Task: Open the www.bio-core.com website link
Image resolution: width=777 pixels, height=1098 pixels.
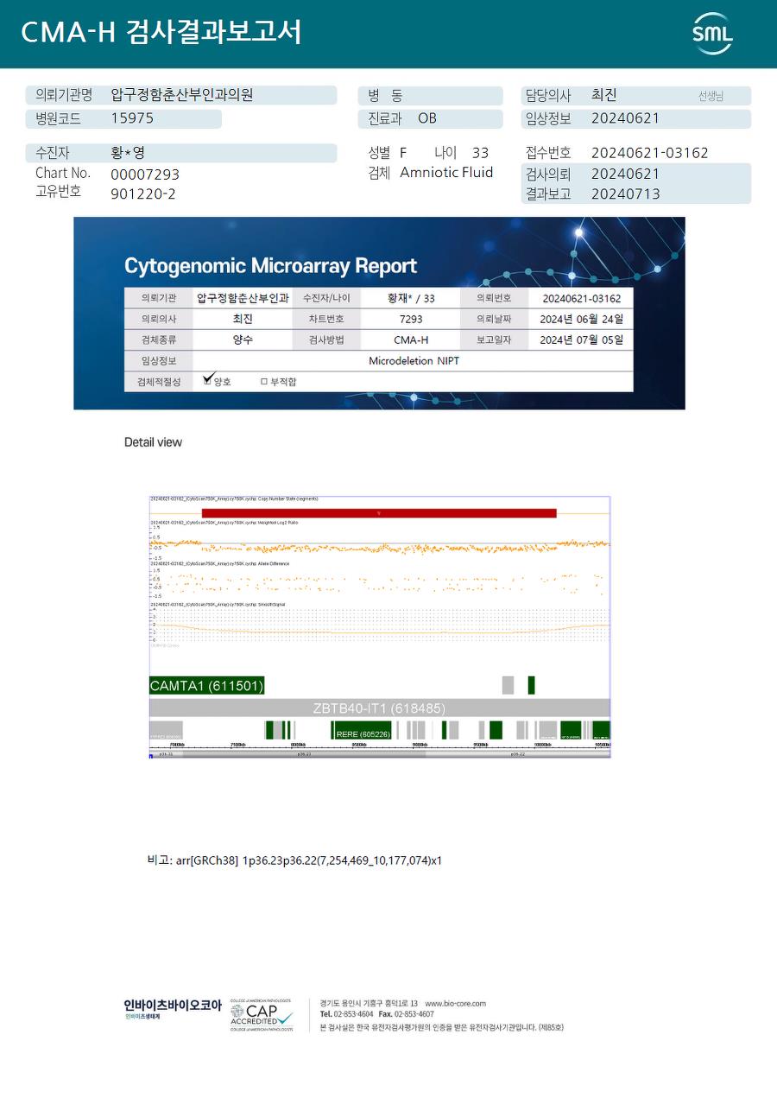Action: click(455, 1004)
